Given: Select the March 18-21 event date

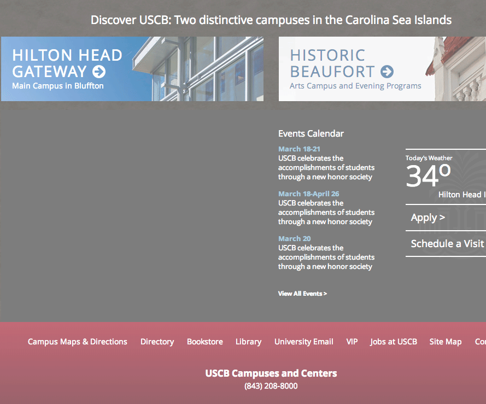Looking at the screenshot, I should [299, 149].
